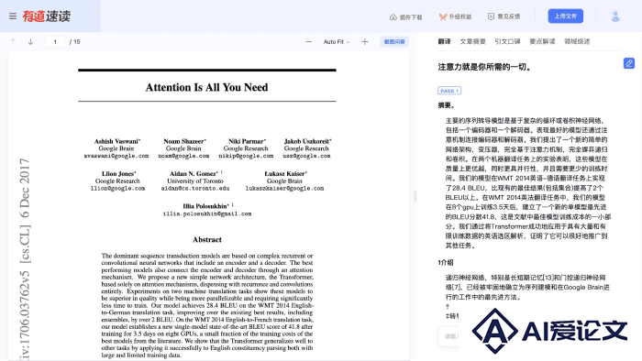642x361 pixels.
Task: Open the hamburger menu icon
Action: [13, 16]
